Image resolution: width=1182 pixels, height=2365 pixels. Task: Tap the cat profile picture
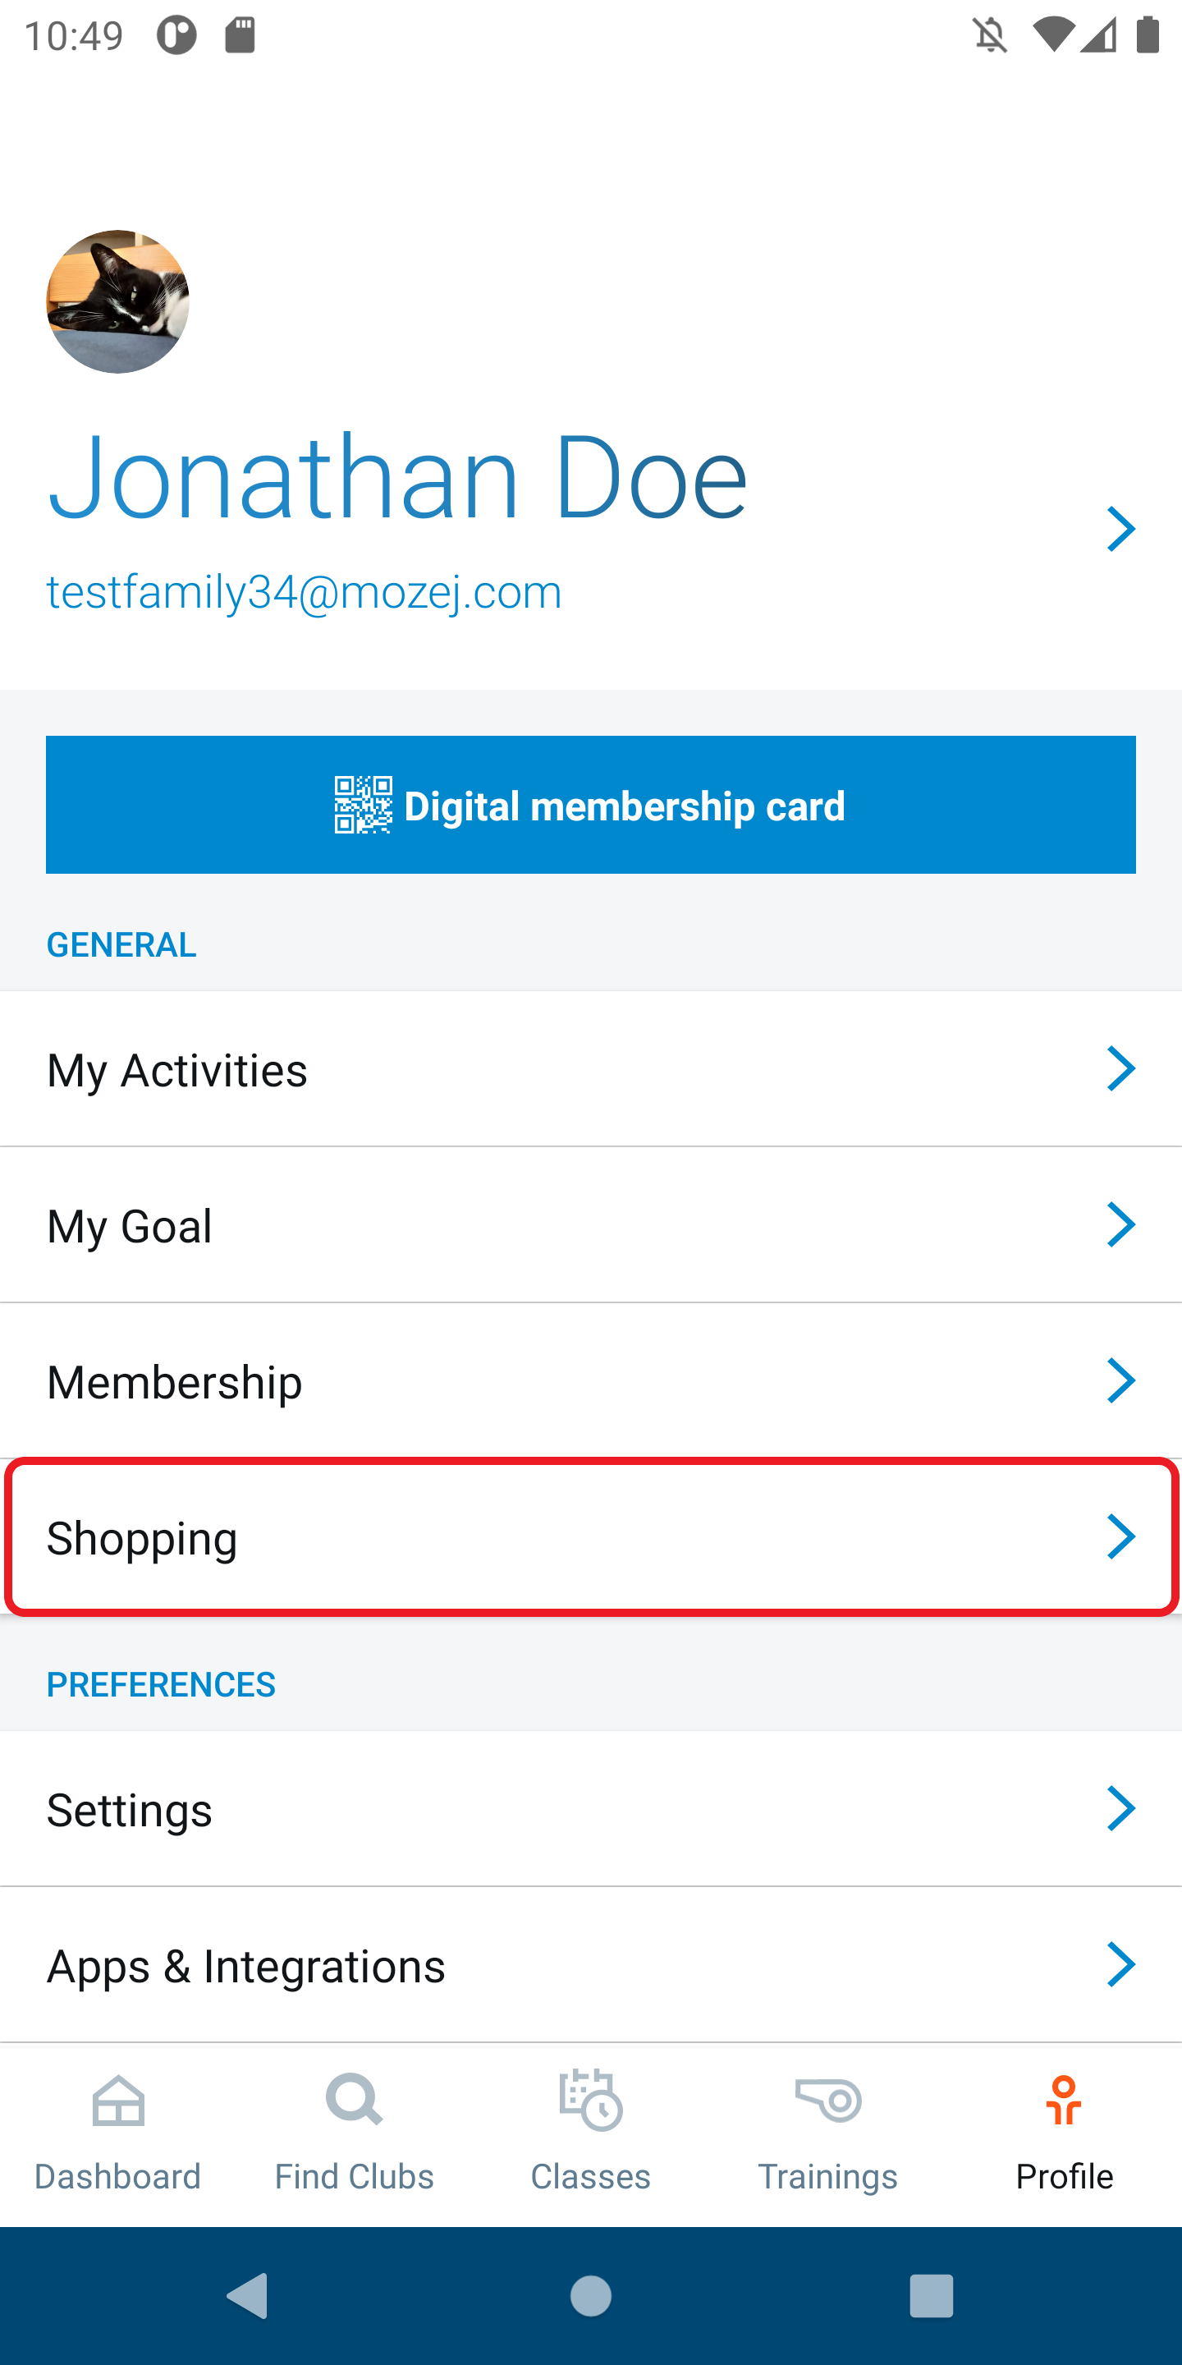[x=117, y=302]
